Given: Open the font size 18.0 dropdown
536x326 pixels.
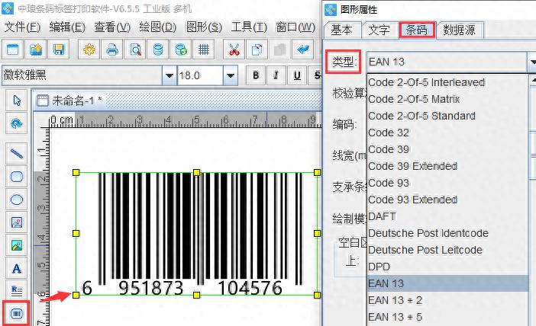Looking at the screenshot, I should 231,75.
